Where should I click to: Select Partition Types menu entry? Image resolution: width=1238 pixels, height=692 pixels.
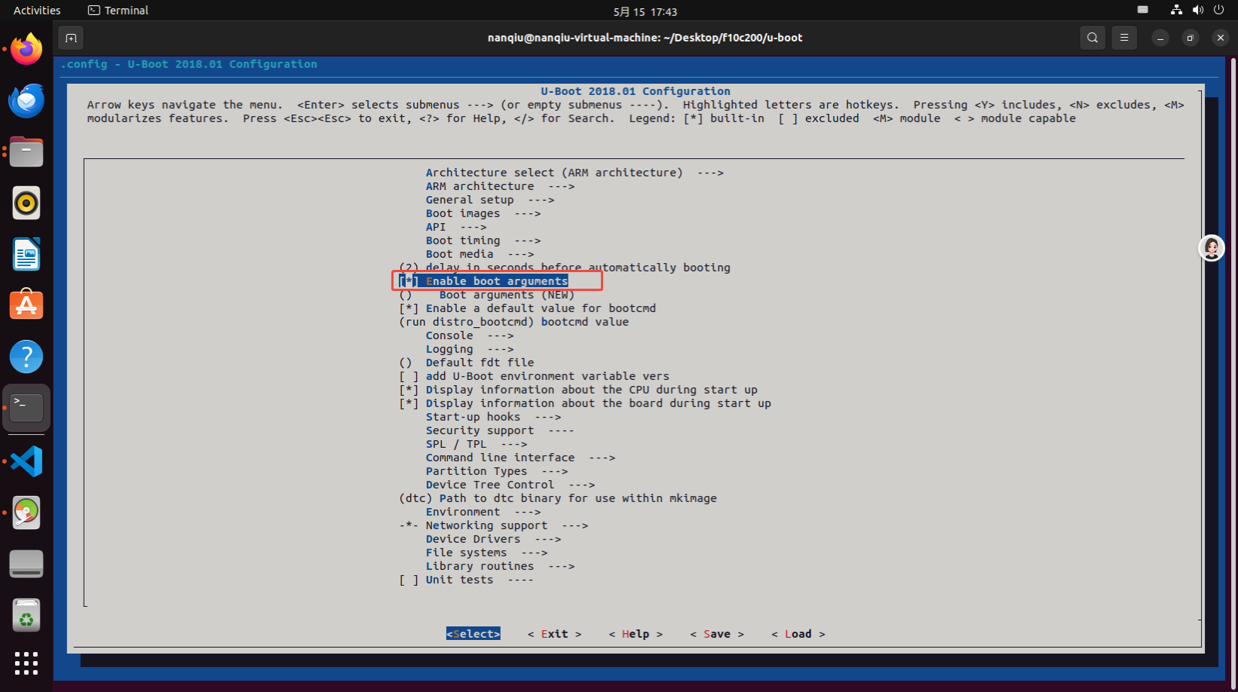(x=497, y=471)
